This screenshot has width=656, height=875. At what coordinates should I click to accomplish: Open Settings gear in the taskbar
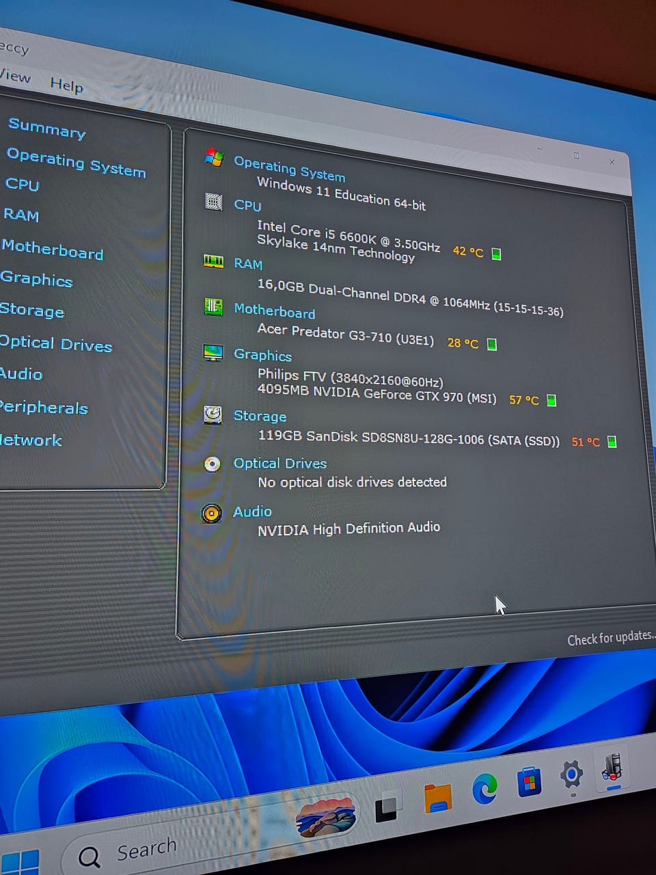tap(571, 775)
